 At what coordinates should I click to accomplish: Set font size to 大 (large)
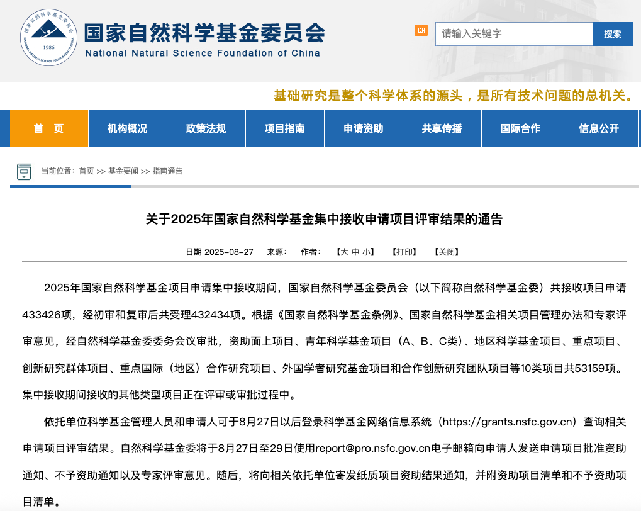coord(344,252)
